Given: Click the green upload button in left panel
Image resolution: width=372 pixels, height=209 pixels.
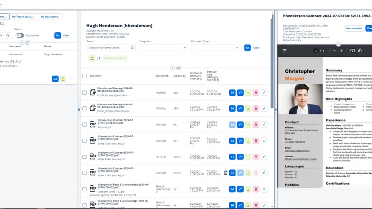Looking at the screenshot, I should 63,79.
